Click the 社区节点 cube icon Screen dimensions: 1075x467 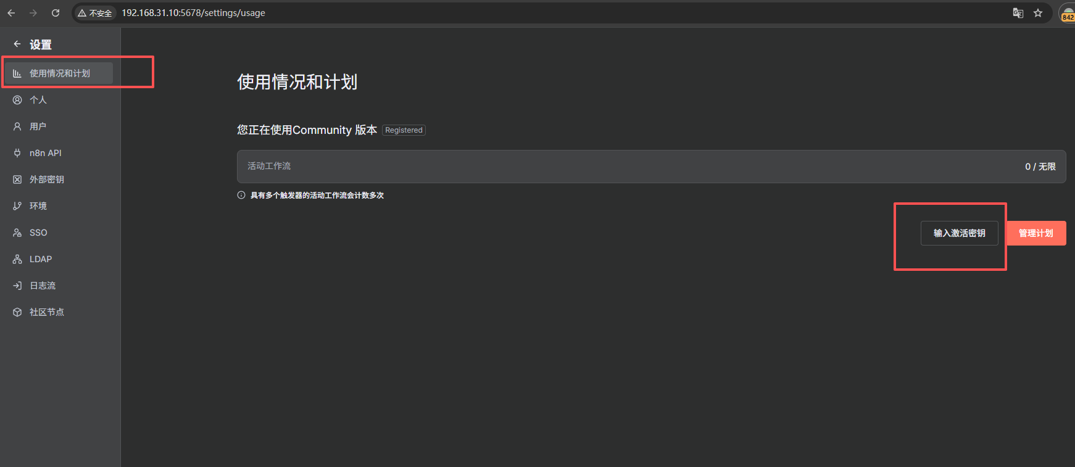pos(17,312)
